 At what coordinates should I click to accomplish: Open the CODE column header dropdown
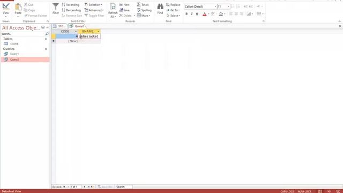[76, 32]
